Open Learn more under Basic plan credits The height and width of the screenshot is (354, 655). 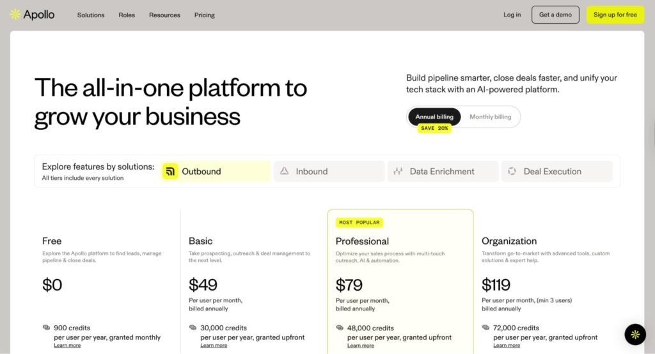coord(214,346)
